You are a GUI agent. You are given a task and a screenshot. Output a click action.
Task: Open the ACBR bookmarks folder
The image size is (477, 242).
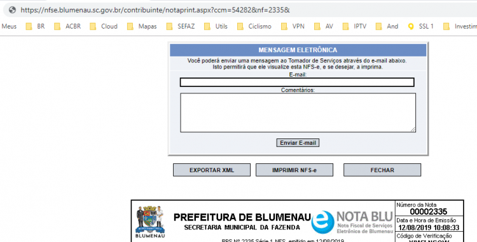coord(67,27)
